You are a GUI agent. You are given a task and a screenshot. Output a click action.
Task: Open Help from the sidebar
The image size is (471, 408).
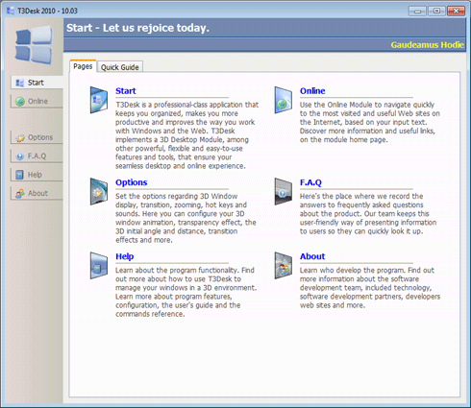click(x=37, y=175)
